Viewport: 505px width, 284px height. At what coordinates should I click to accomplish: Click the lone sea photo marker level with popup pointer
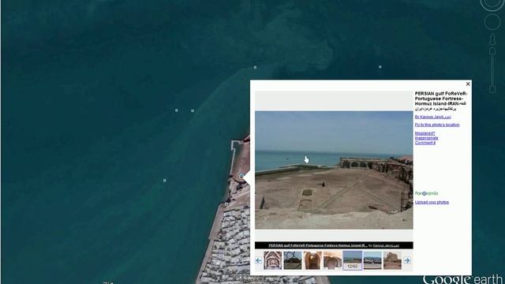coord(165,181)
